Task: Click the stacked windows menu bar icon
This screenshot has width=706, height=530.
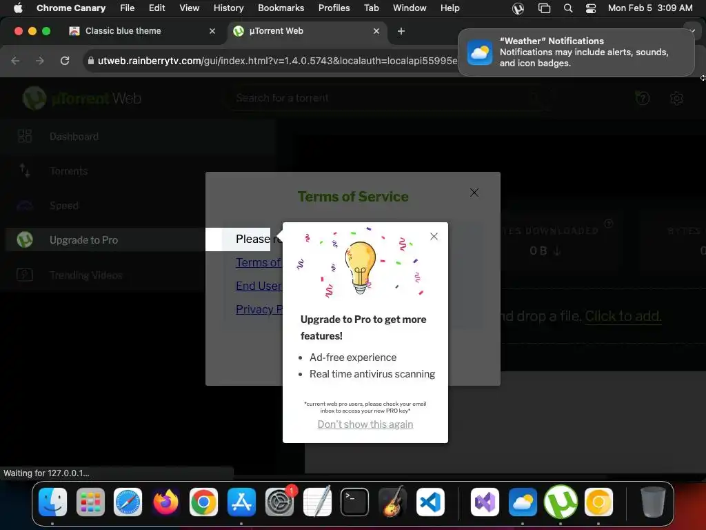Action: [x=545, y=8]
